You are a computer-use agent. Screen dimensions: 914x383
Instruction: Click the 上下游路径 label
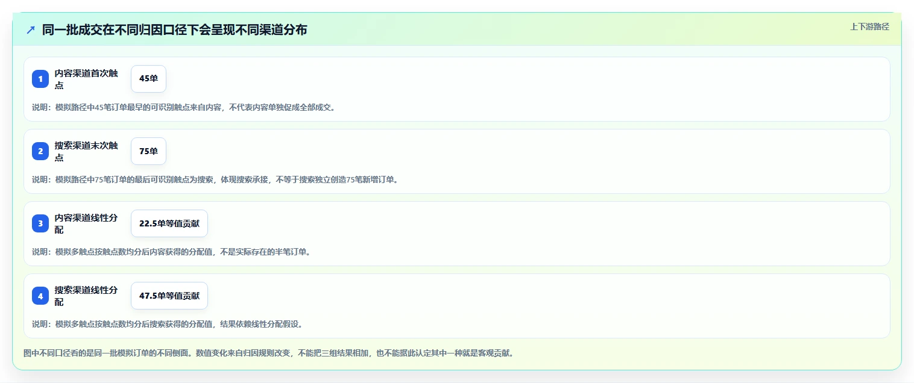pos(869,26)
